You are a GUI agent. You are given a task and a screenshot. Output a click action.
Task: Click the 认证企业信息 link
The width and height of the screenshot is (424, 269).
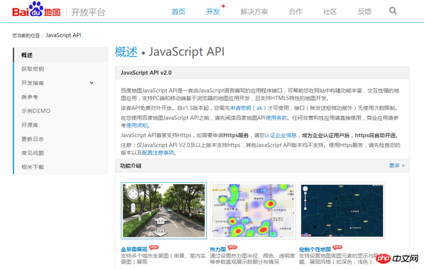pos(280,136)
